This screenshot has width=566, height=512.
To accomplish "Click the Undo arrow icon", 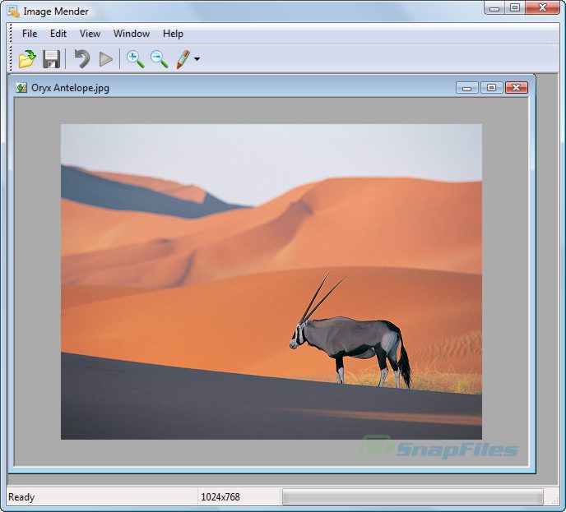I will click(81, 59).
